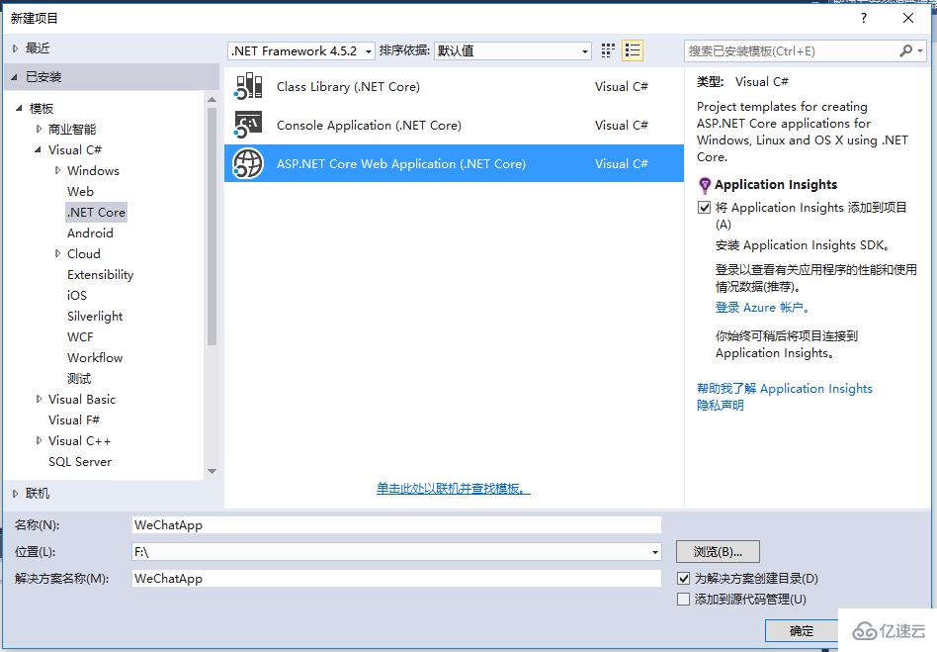This screenshot has width=937, height=652.
Task: Open the 隐私声明 privacy link
Action: [721, 405]
